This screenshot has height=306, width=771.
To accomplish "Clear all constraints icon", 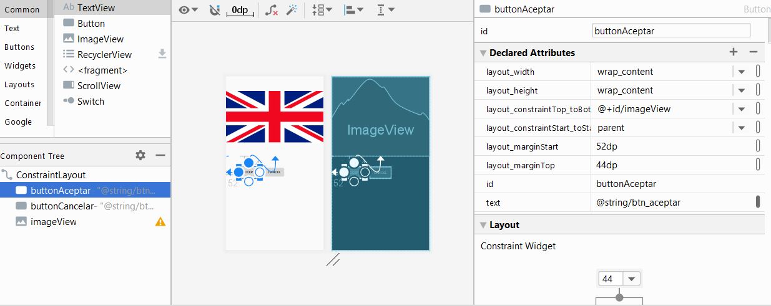I will [271, 10].
